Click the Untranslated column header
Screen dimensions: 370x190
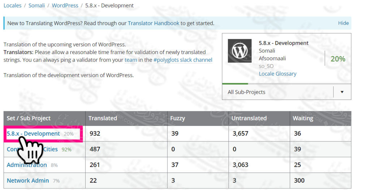coord(249,118)
